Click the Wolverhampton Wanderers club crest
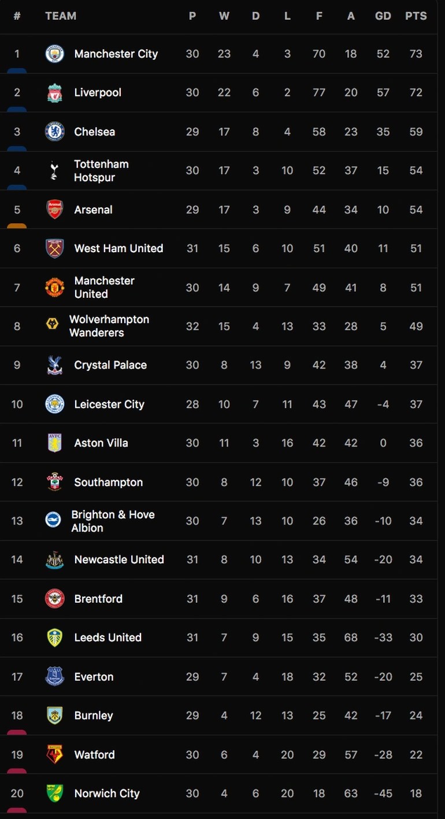Image resolution: width=445 pixels, height=819 pixels. tap(54, 326)
